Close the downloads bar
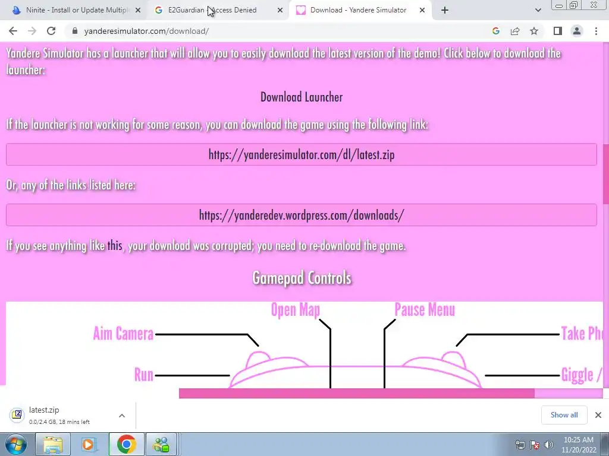 point(598,415)
